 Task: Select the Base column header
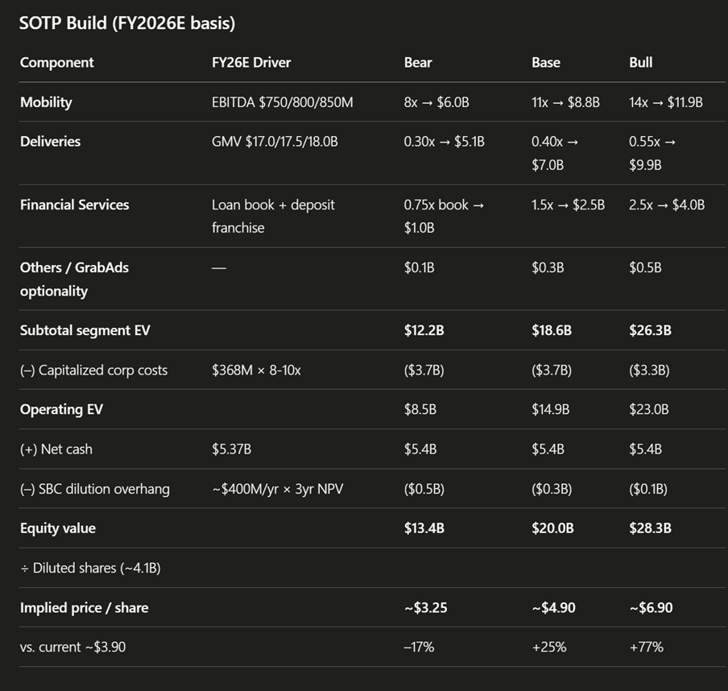546,63
